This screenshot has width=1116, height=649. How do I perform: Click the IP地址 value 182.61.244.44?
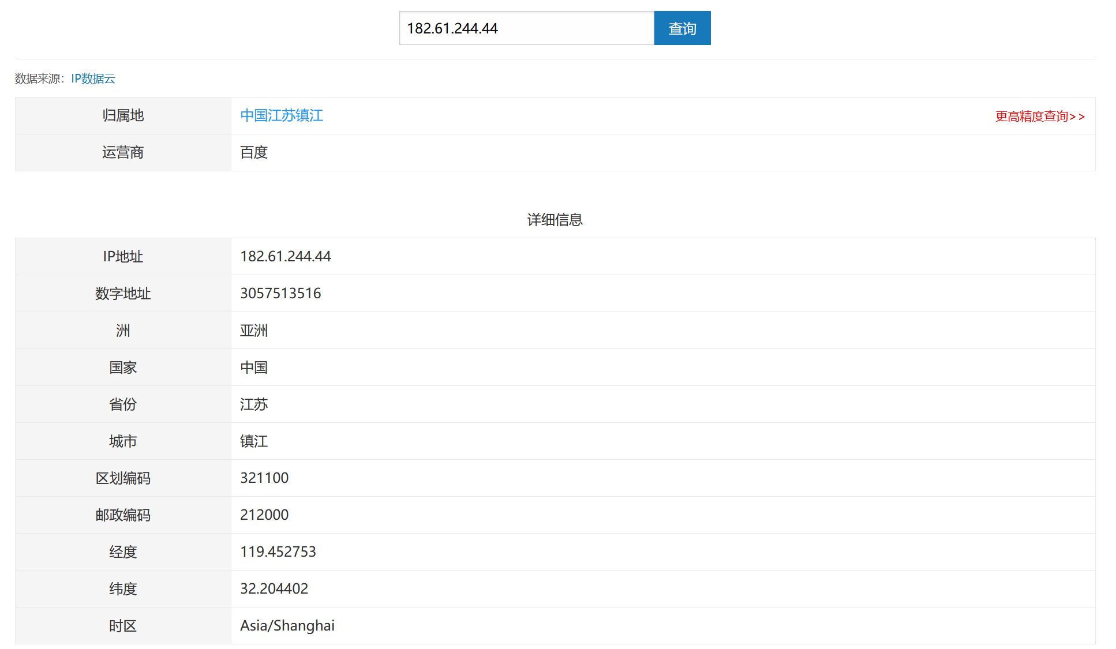pos(286,256)
